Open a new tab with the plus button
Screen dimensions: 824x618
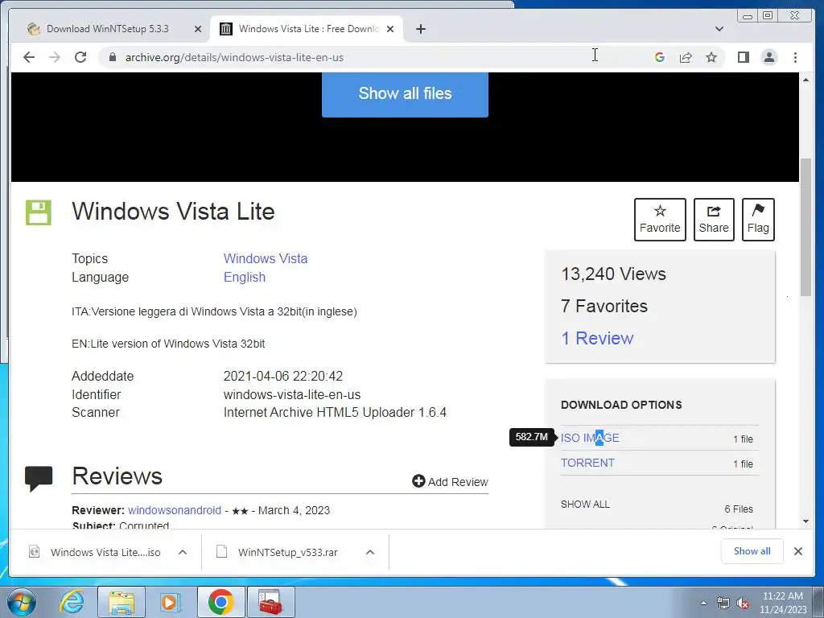[x=420, y=29]
